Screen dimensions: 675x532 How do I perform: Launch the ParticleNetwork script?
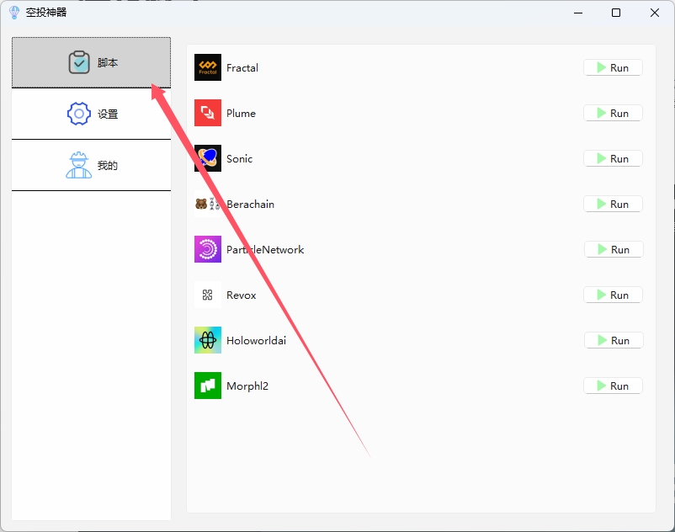[x=613, y=249]
